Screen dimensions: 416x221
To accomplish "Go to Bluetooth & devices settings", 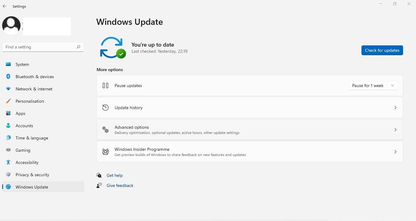I will (43, 77).
